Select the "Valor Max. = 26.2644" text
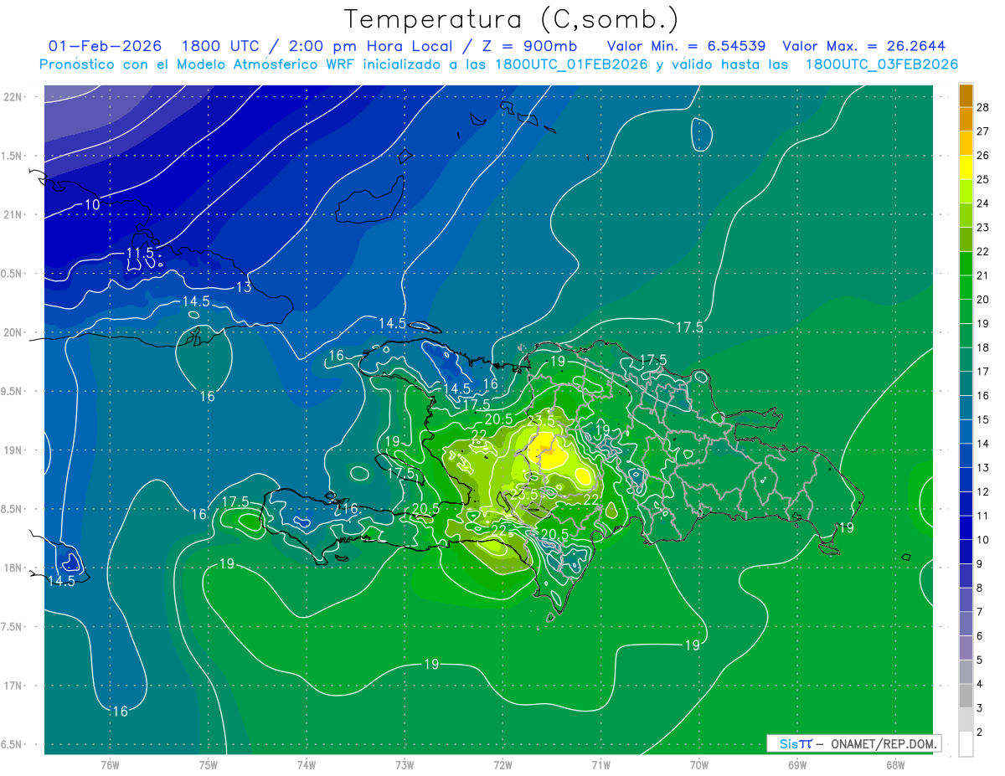The width and height of the screenshot is (1005, 776). [x=864, y=46]
